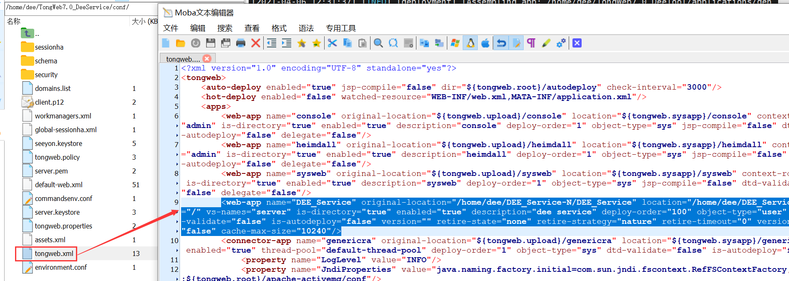Click the go-to-line toolbar icon
Screen dimensions: 789x281
click(408, 43)
